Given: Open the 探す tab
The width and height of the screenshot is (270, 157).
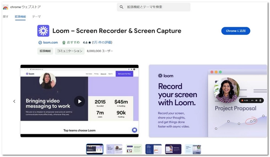Looking at the screenshot, I should point(5,17).
